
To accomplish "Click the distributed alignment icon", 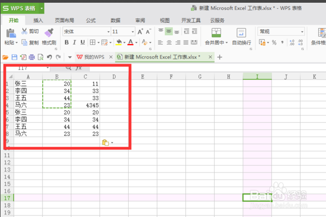I will [x=194, y=42].
